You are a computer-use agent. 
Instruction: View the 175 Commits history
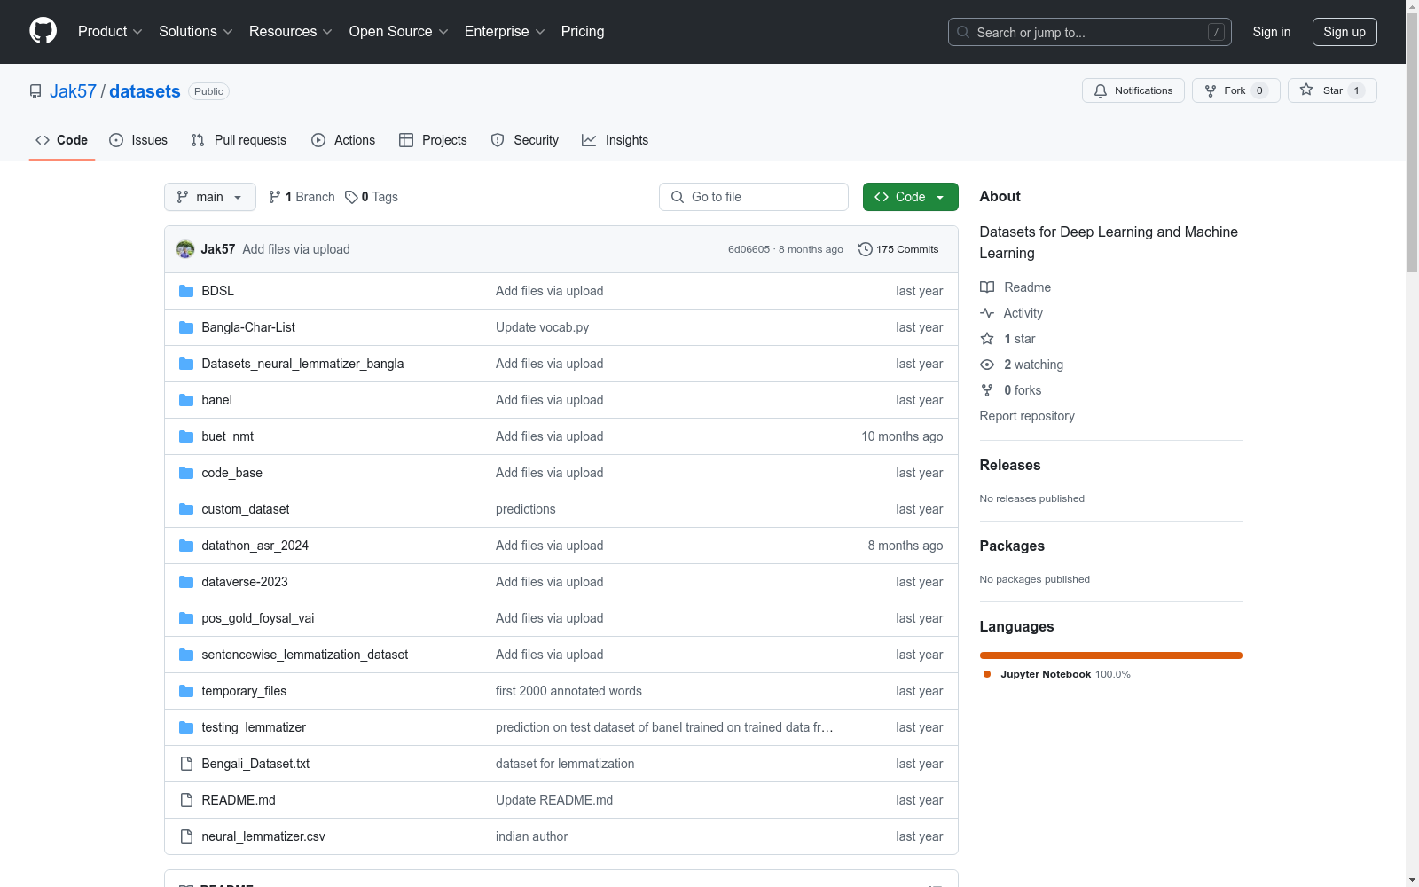(x=898, y=249)
